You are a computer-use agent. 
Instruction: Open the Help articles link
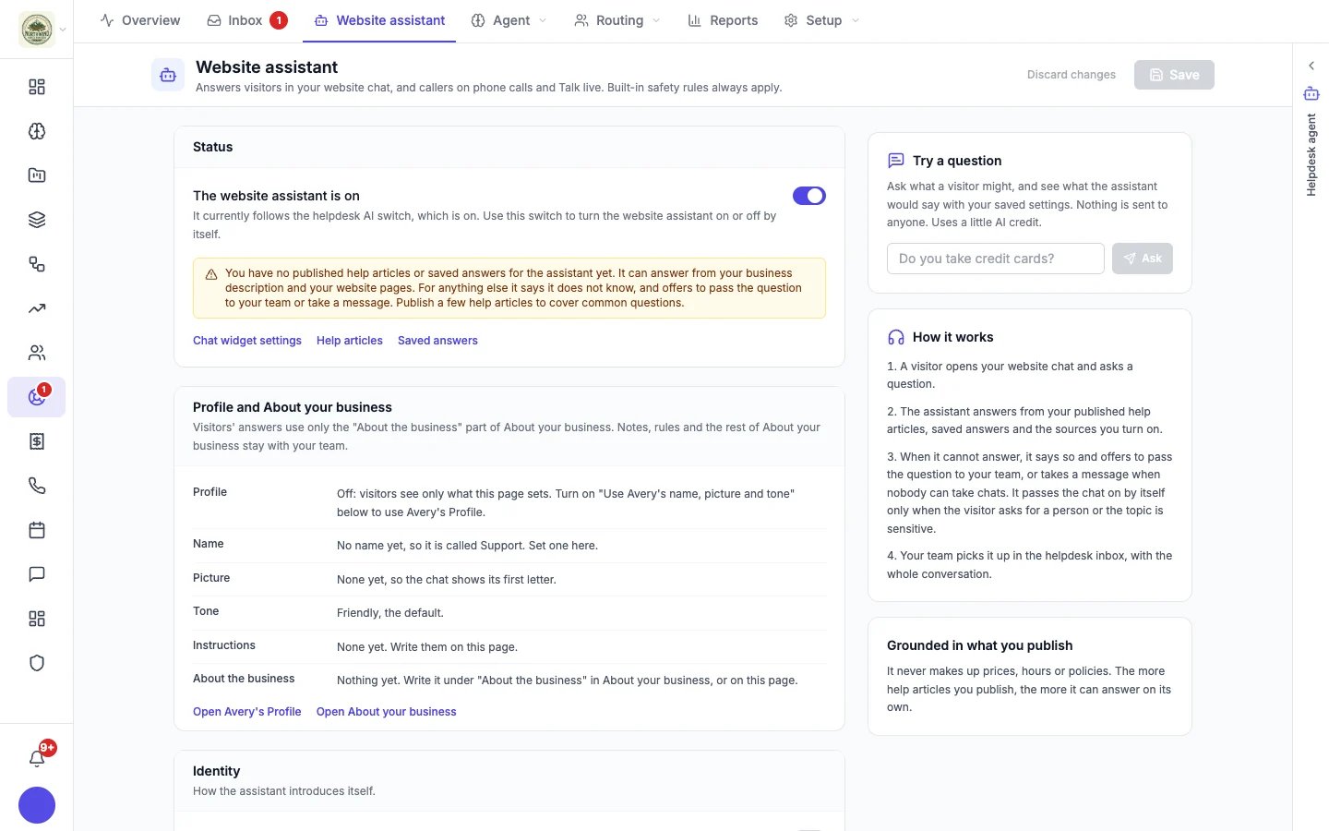350,341
